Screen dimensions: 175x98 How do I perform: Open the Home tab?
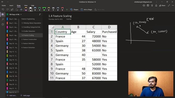(4, 5)
